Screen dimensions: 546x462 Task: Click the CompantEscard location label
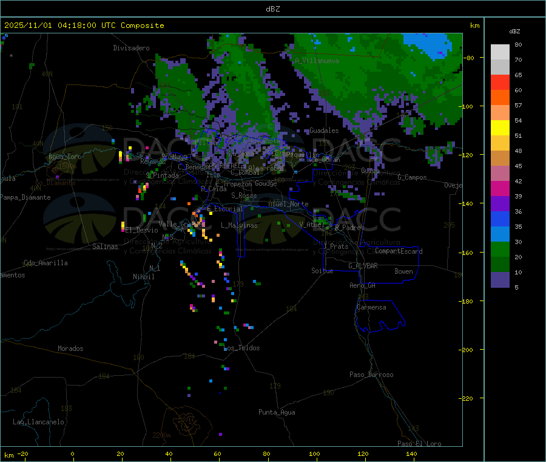(399, 251)
